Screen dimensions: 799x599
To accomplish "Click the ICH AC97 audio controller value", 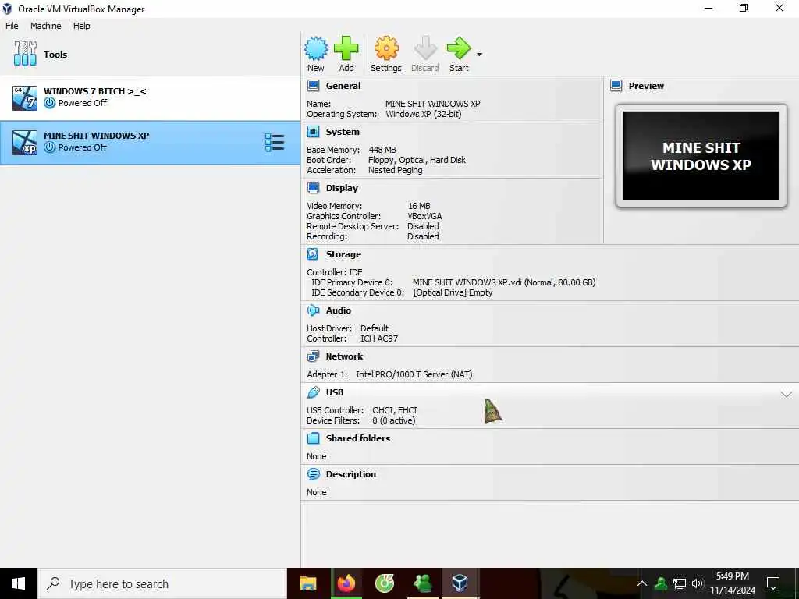I will (379, 338).
